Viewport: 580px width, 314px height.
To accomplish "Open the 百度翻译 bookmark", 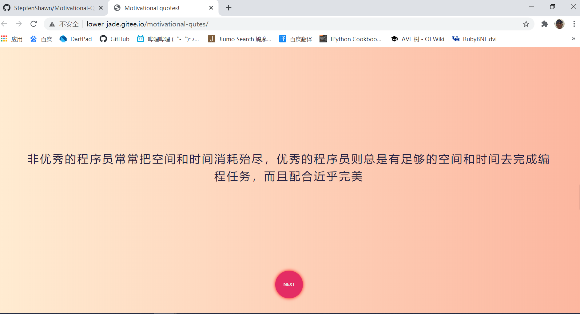I will [x=295, y=39].
